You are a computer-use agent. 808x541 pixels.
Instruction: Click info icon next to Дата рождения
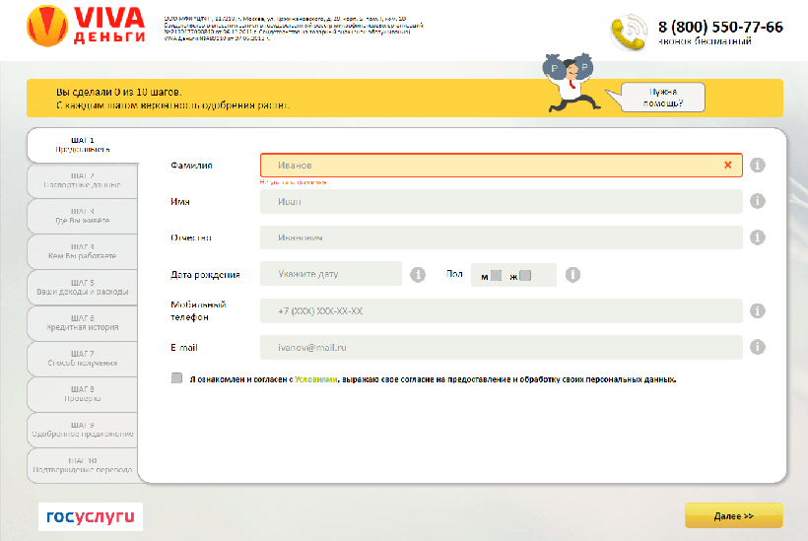(418, 274)
